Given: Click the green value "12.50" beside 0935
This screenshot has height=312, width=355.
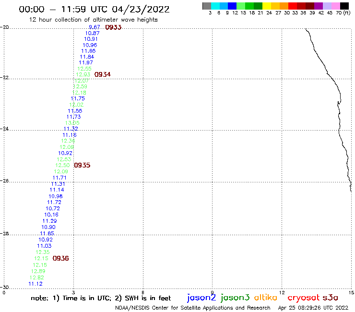Looking at the screenshot, I should click(x=62, y=165).
